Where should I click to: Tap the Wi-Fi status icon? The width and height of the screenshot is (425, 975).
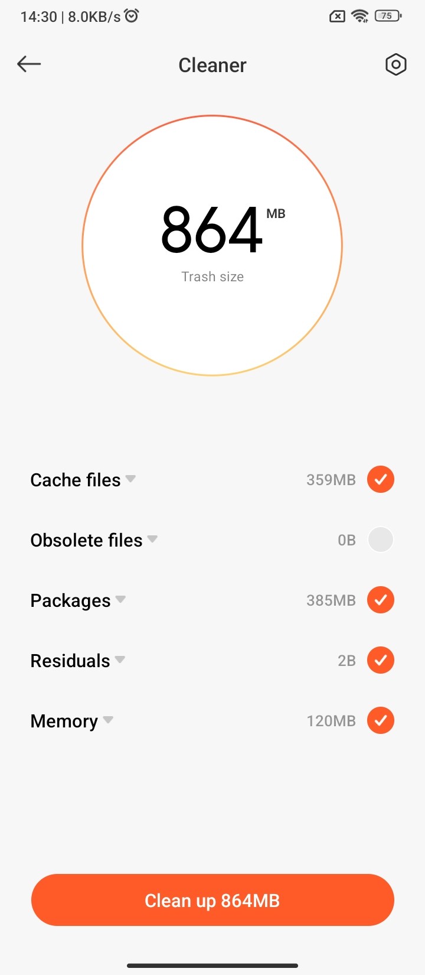(x=359, y=16)
